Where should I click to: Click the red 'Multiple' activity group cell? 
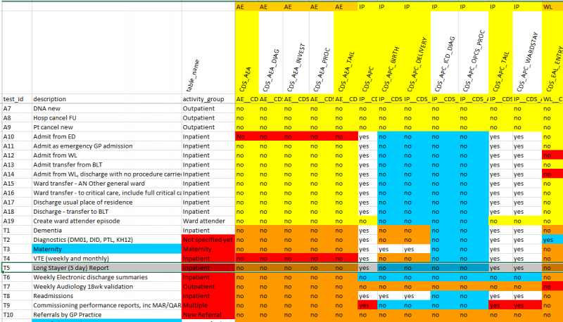pos(208,306)
